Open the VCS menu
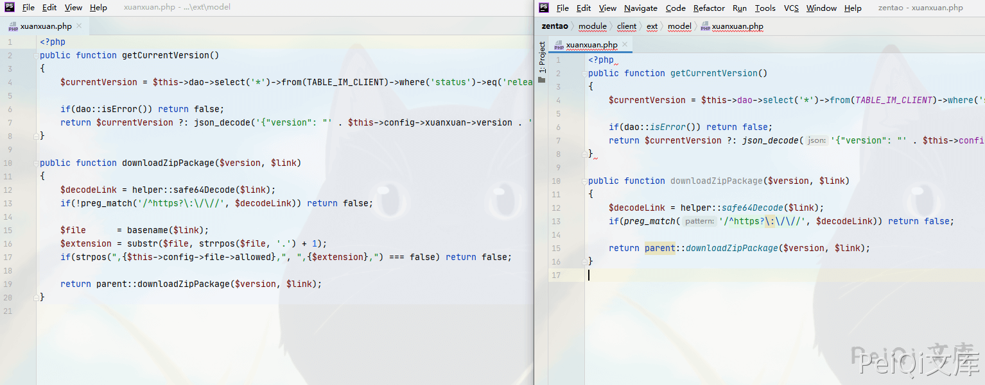The image size is (985, 385). [791, 8]
